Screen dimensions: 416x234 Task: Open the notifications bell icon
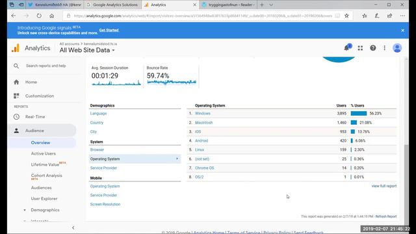[x=347, y=47]
